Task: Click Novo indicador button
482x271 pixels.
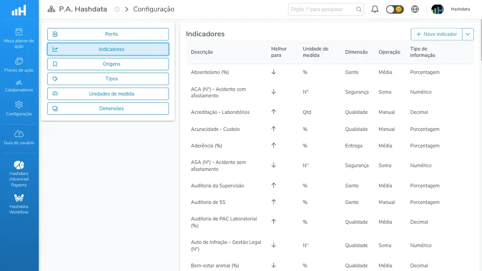Action: point(437,34)
